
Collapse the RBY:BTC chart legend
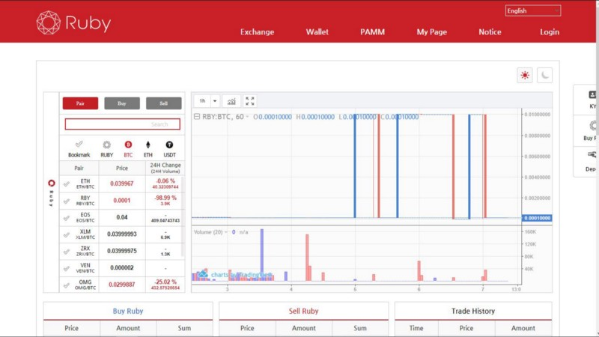coord(197,117)
